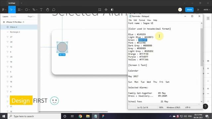Select the Hand tool
The height and width of the screenshot is (119, 212).
pyautogui.click(x=47, y=10)
